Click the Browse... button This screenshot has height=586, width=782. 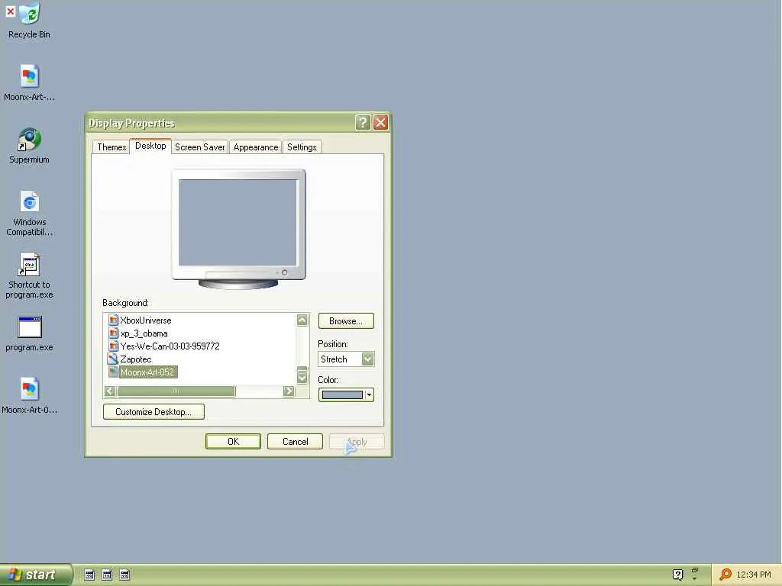(x=346, y=321)
